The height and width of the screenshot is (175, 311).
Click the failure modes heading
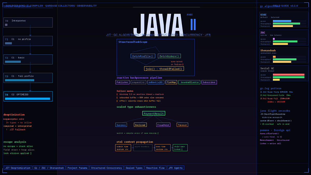tap(125, 91)
